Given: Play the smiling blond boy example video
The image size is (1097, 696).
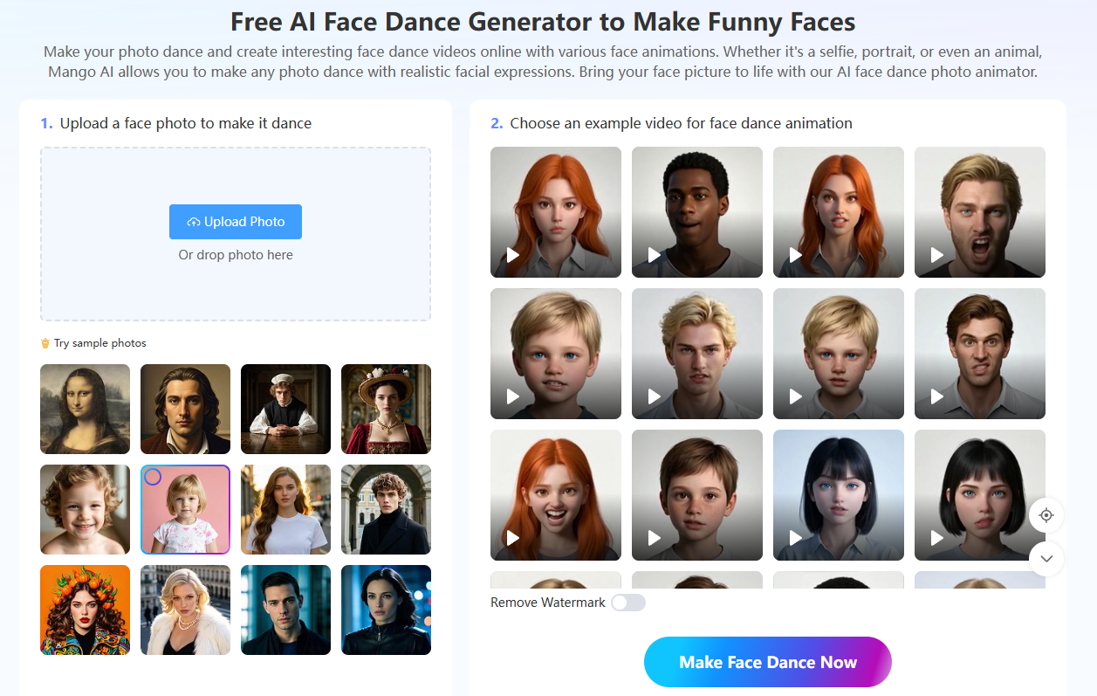Looking at the screenshot, I should 556,354.
